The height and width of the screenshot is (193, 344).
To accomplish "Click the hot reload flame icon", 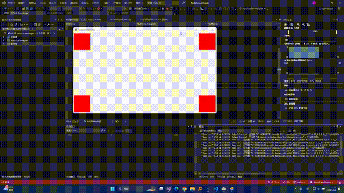I will [x=98, y=9].
